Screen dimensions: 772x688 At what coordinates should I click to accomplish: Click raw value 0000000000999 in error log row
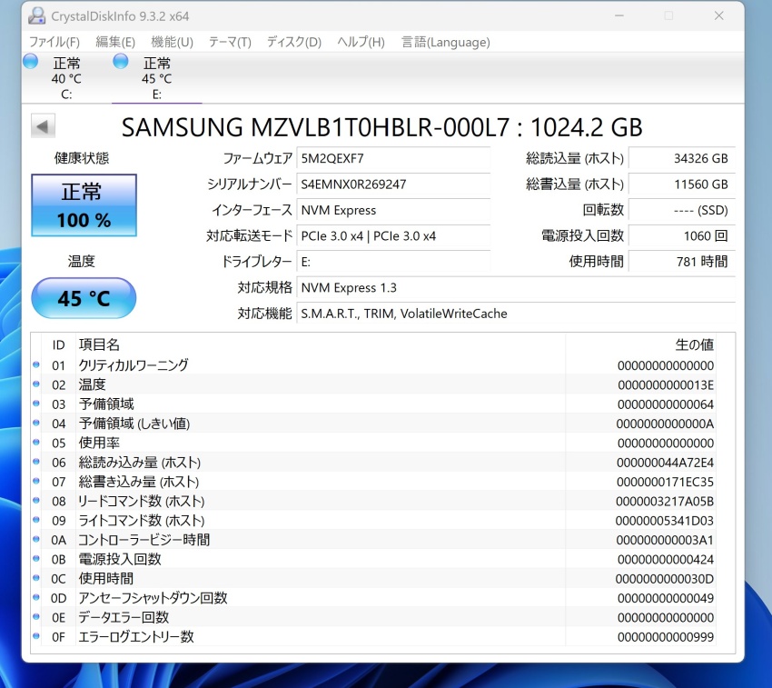pos(666,637)
